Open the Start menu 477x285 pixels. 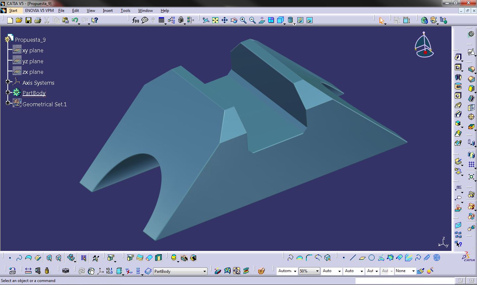coord(13,11)
